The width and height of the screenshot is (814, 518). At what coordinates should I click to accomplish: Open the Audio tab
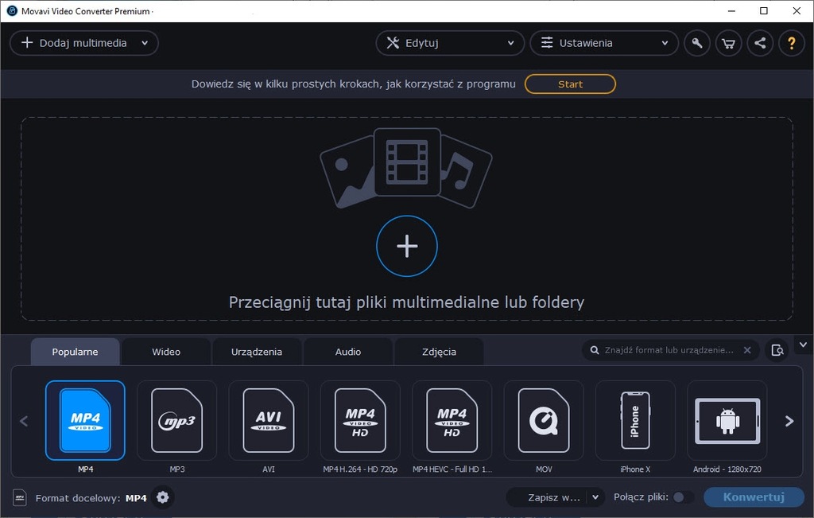coord(348,352)
